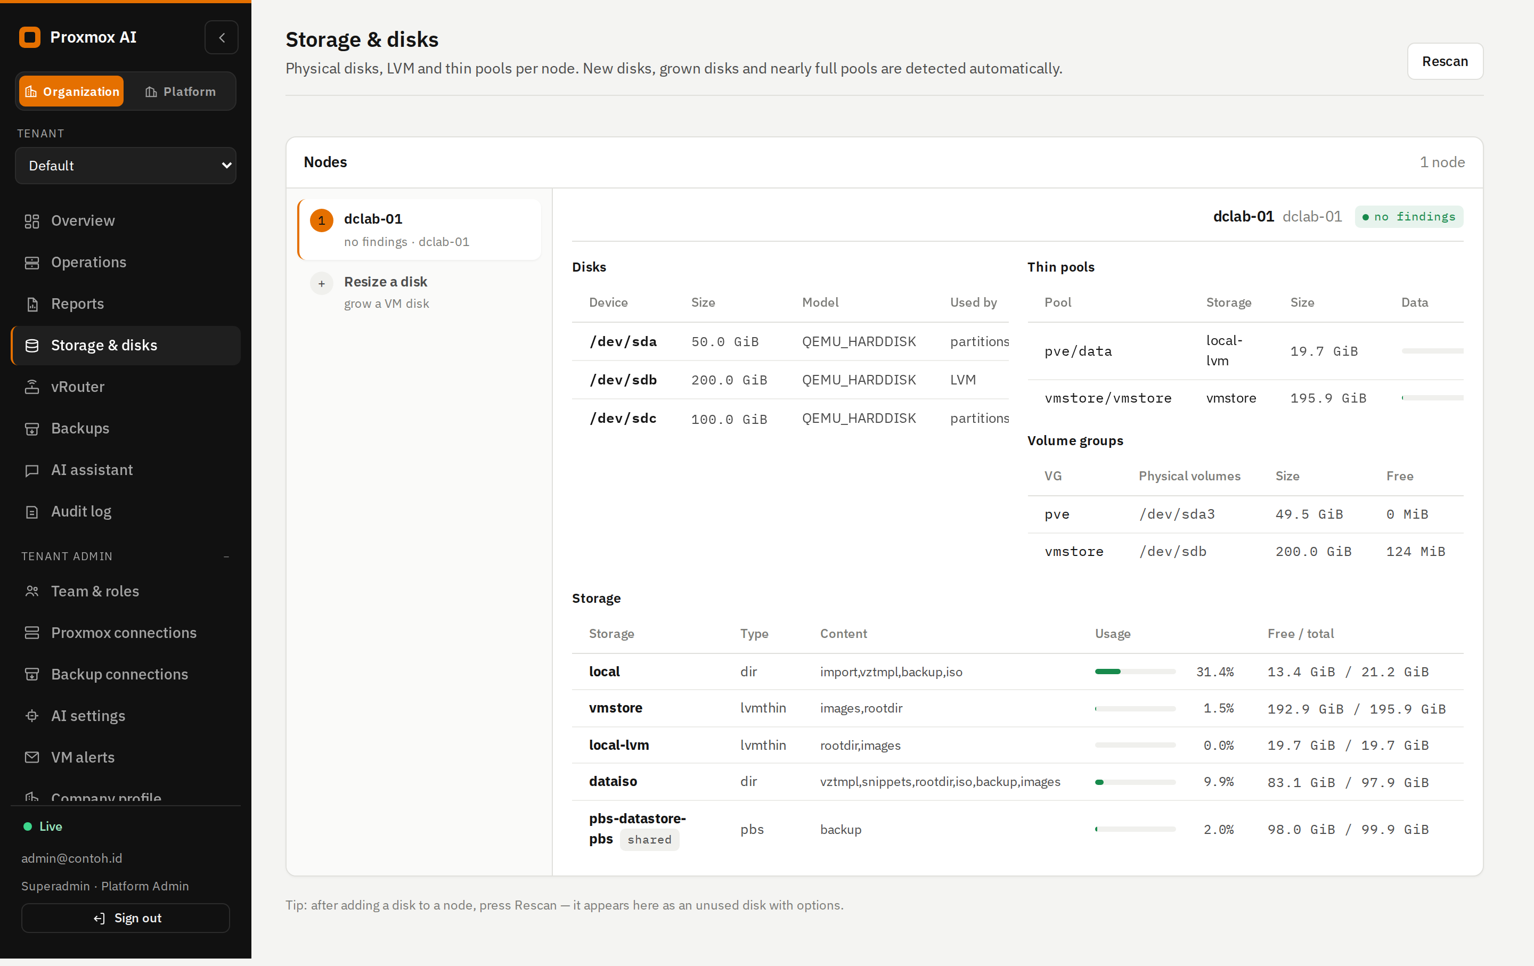The height and width of the screenshot is (966, 1534).
Task: Select the dclab-01 node card
Action: (419, 229)
